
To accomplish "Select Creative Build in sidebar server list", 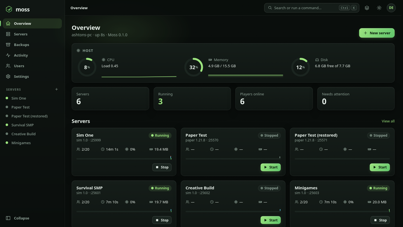I will point(32,134).
